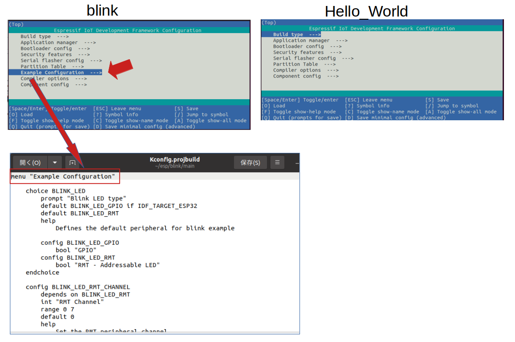
Task: Click "config BLINK_LED_RMT_CHANNEL" line in editor
Action: tap(78, 287)
